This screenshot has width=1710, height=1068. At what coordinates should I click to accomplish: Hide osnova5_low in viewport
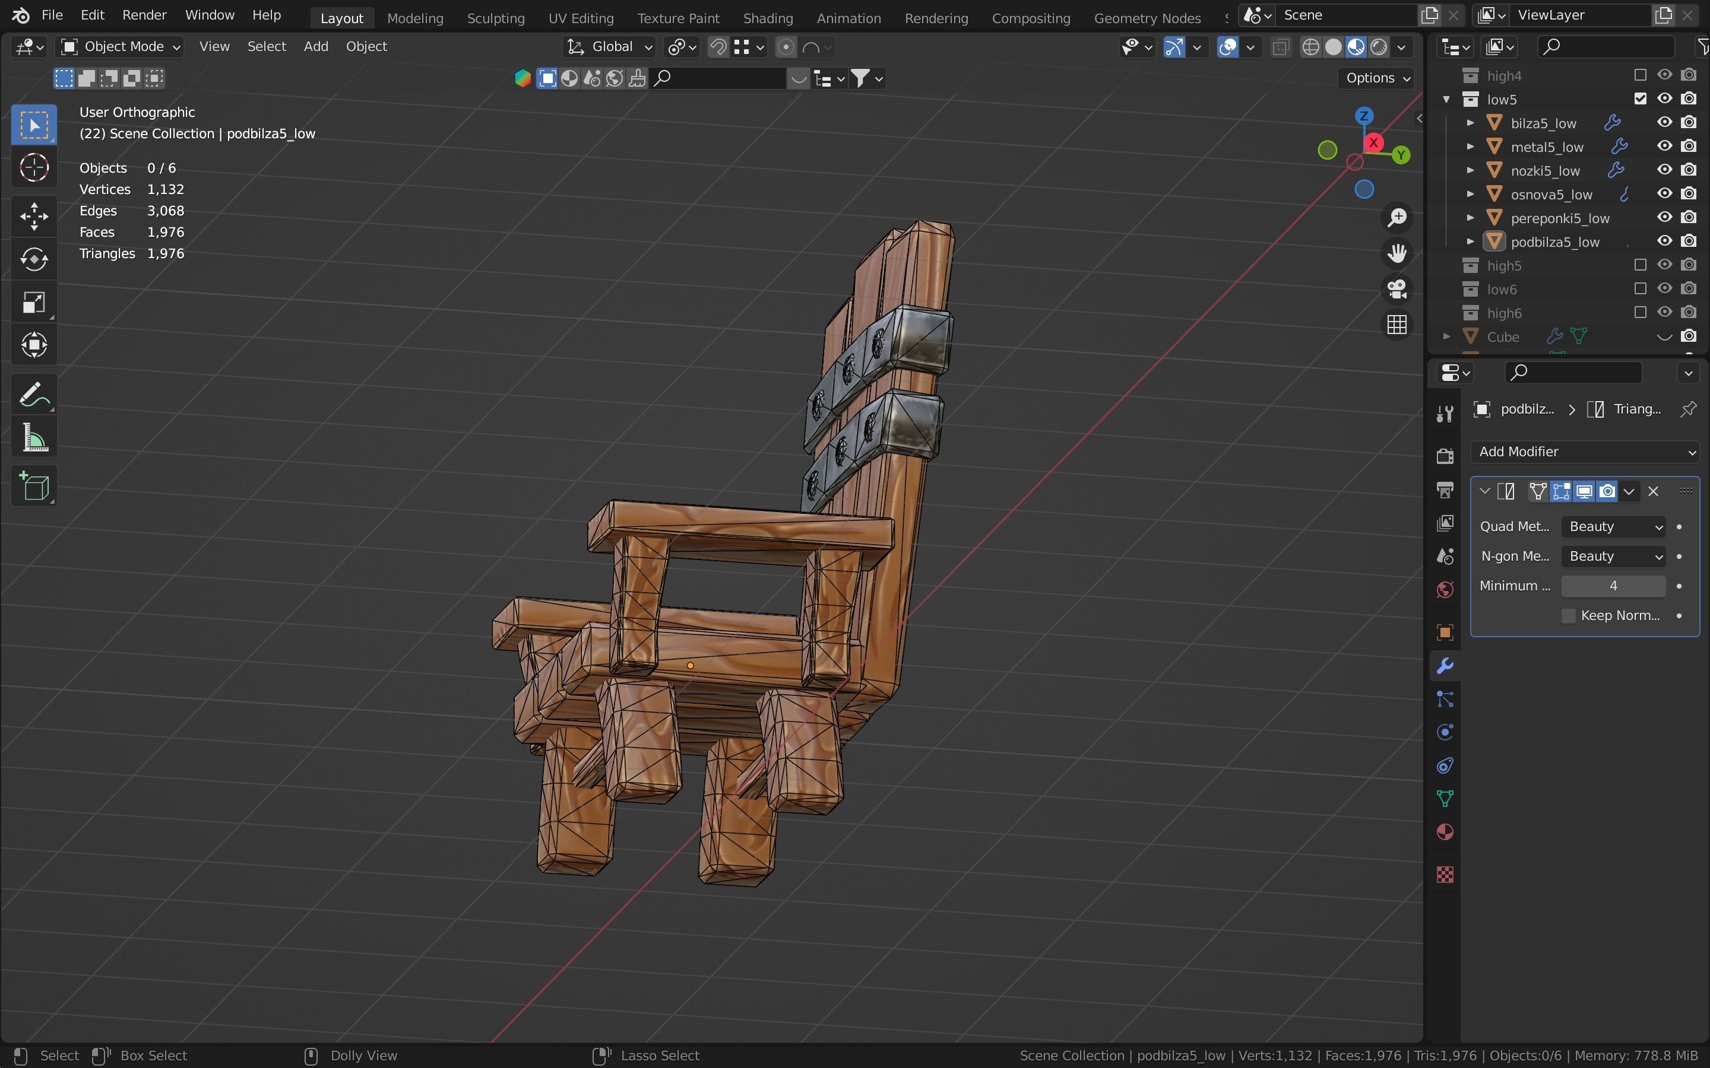coord(1665,193)
